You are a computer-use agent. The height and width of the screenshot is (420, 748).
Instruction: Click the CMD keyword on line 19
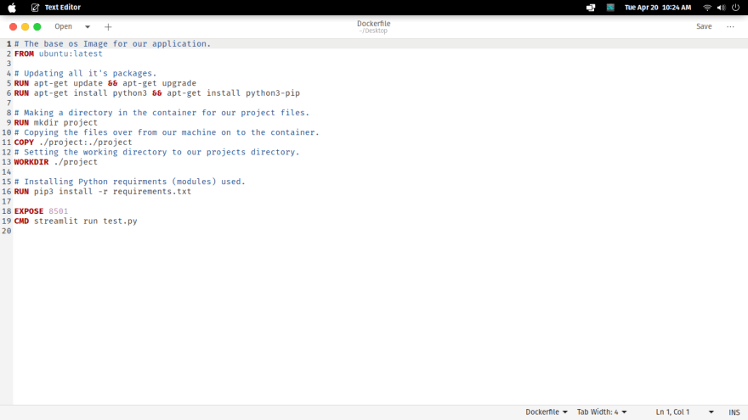(21, 221)
